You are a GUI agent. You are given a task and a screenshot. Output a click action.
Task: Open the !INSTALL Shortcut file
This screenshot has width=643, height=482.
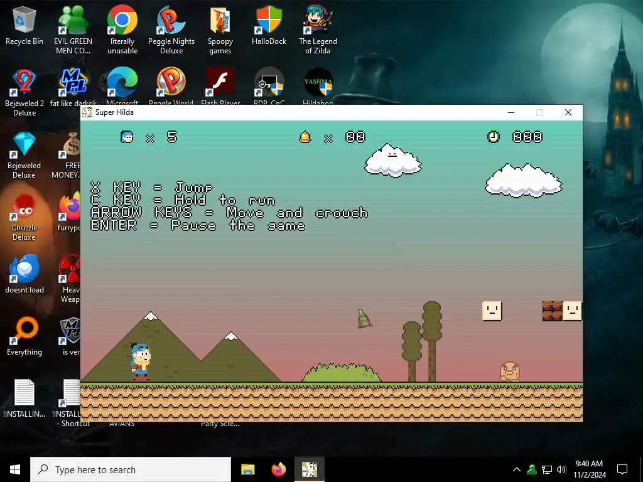(x=70, y=402)
